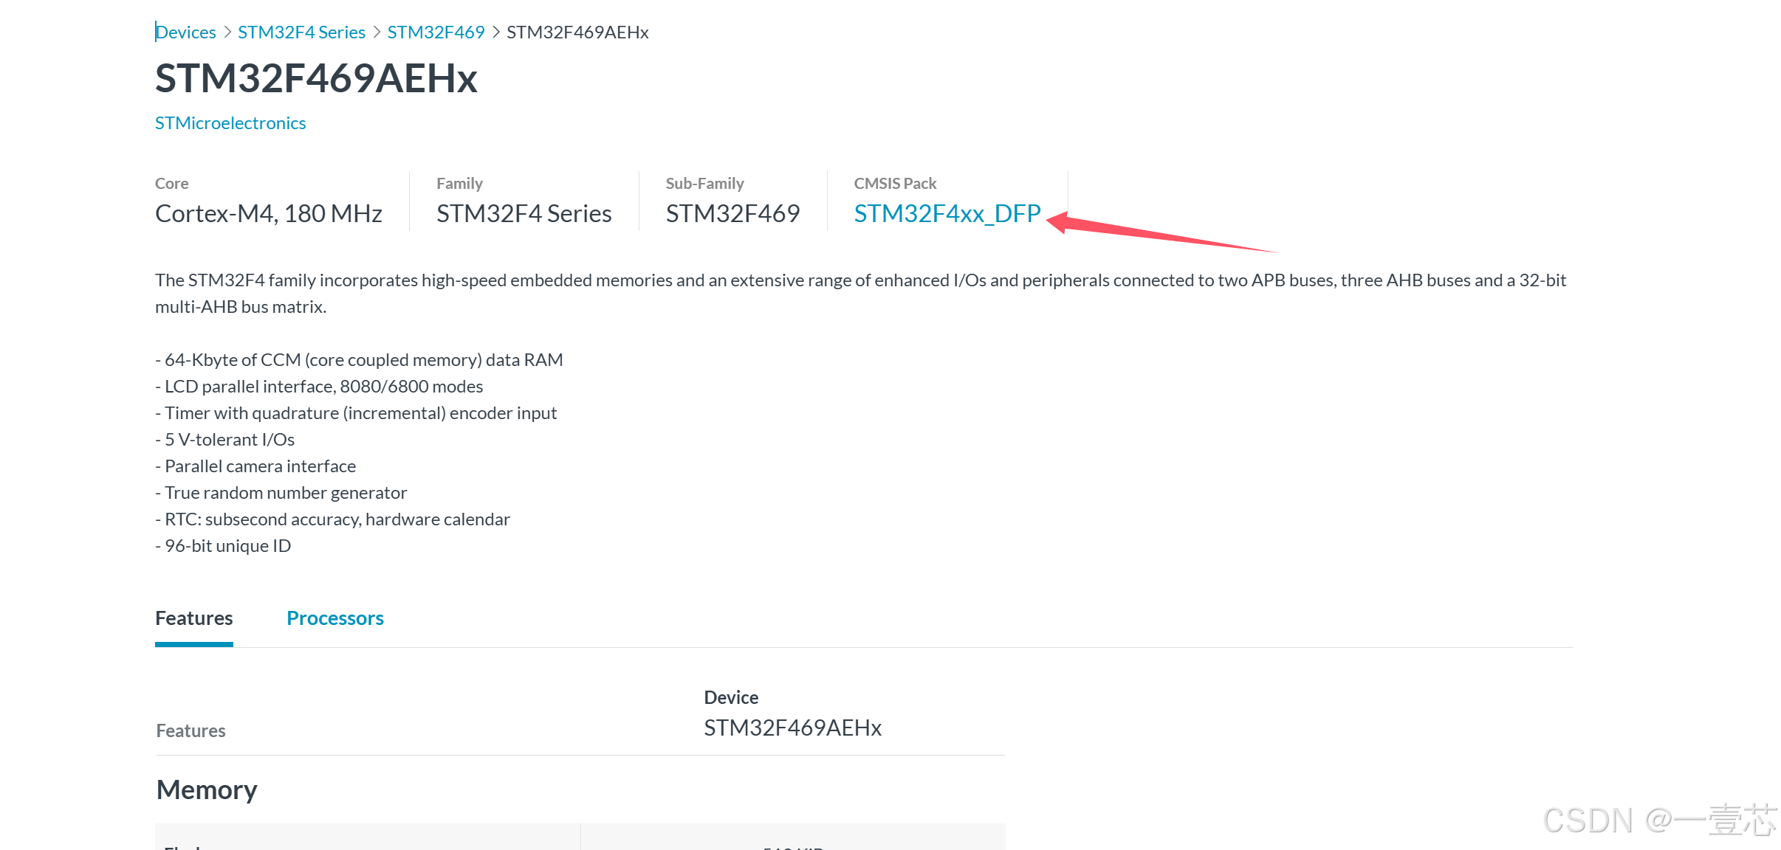The height and width of the screenshot is (850, 1781).
Task: Click the STM32F4 Series family value
Action: [524, 213]
